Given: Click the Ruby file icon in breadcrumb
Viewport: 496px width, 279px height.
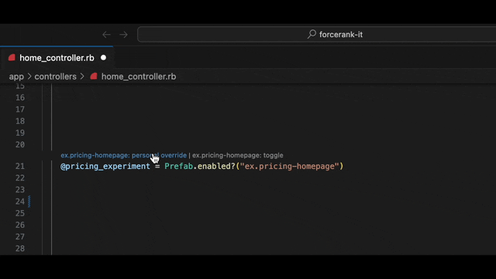Looking at the screenshot, I should click(93, 76).
